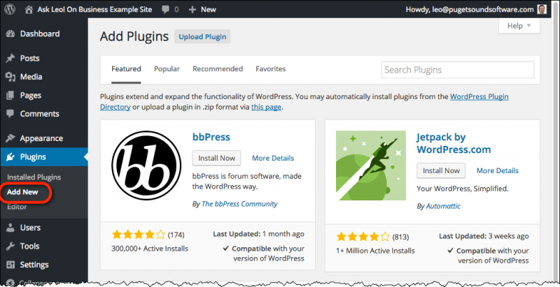Open the Automattic author link

coord(443,206)
